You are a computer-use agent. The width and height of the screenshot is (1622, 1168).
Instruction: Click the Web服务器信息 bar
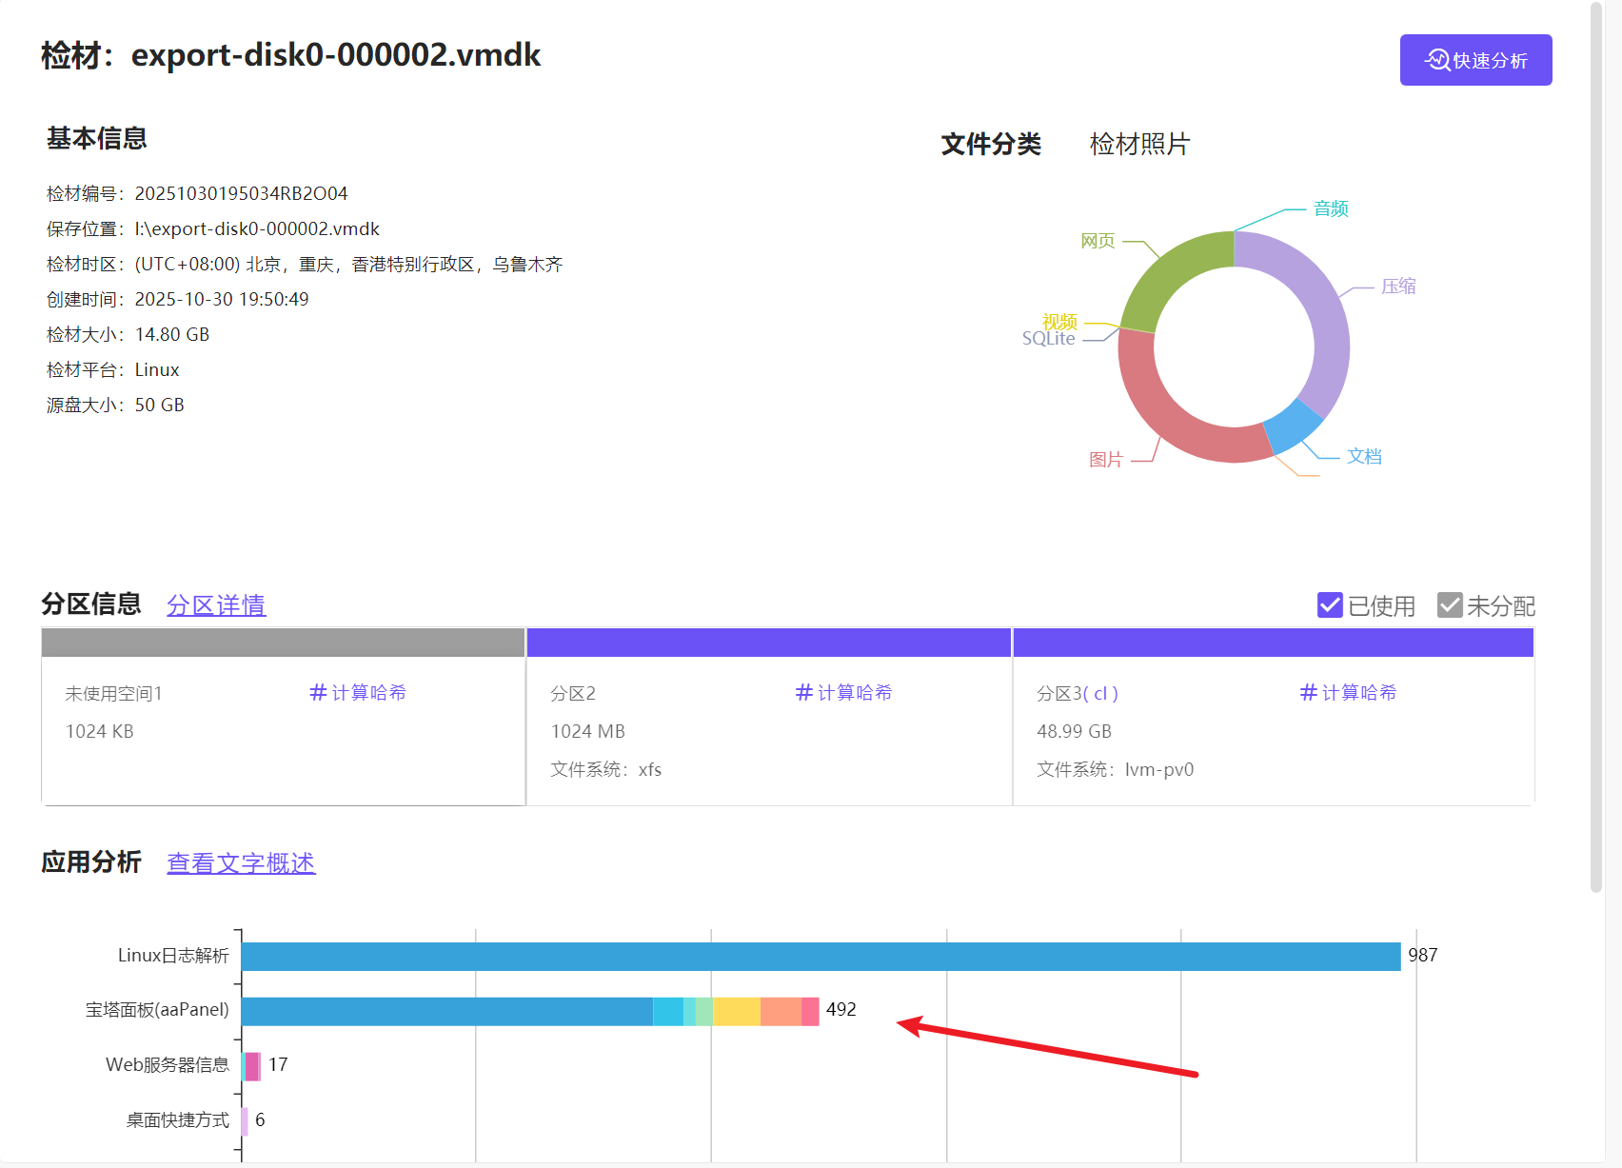(x=252, y=1066)
